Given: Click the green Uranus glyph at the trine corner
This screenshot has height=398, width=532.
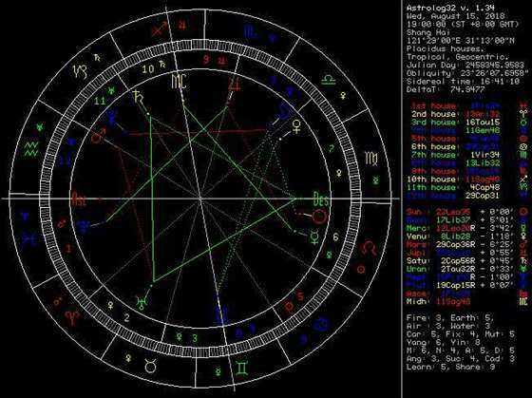Looking at the screenshot, I should click(141, 302).
